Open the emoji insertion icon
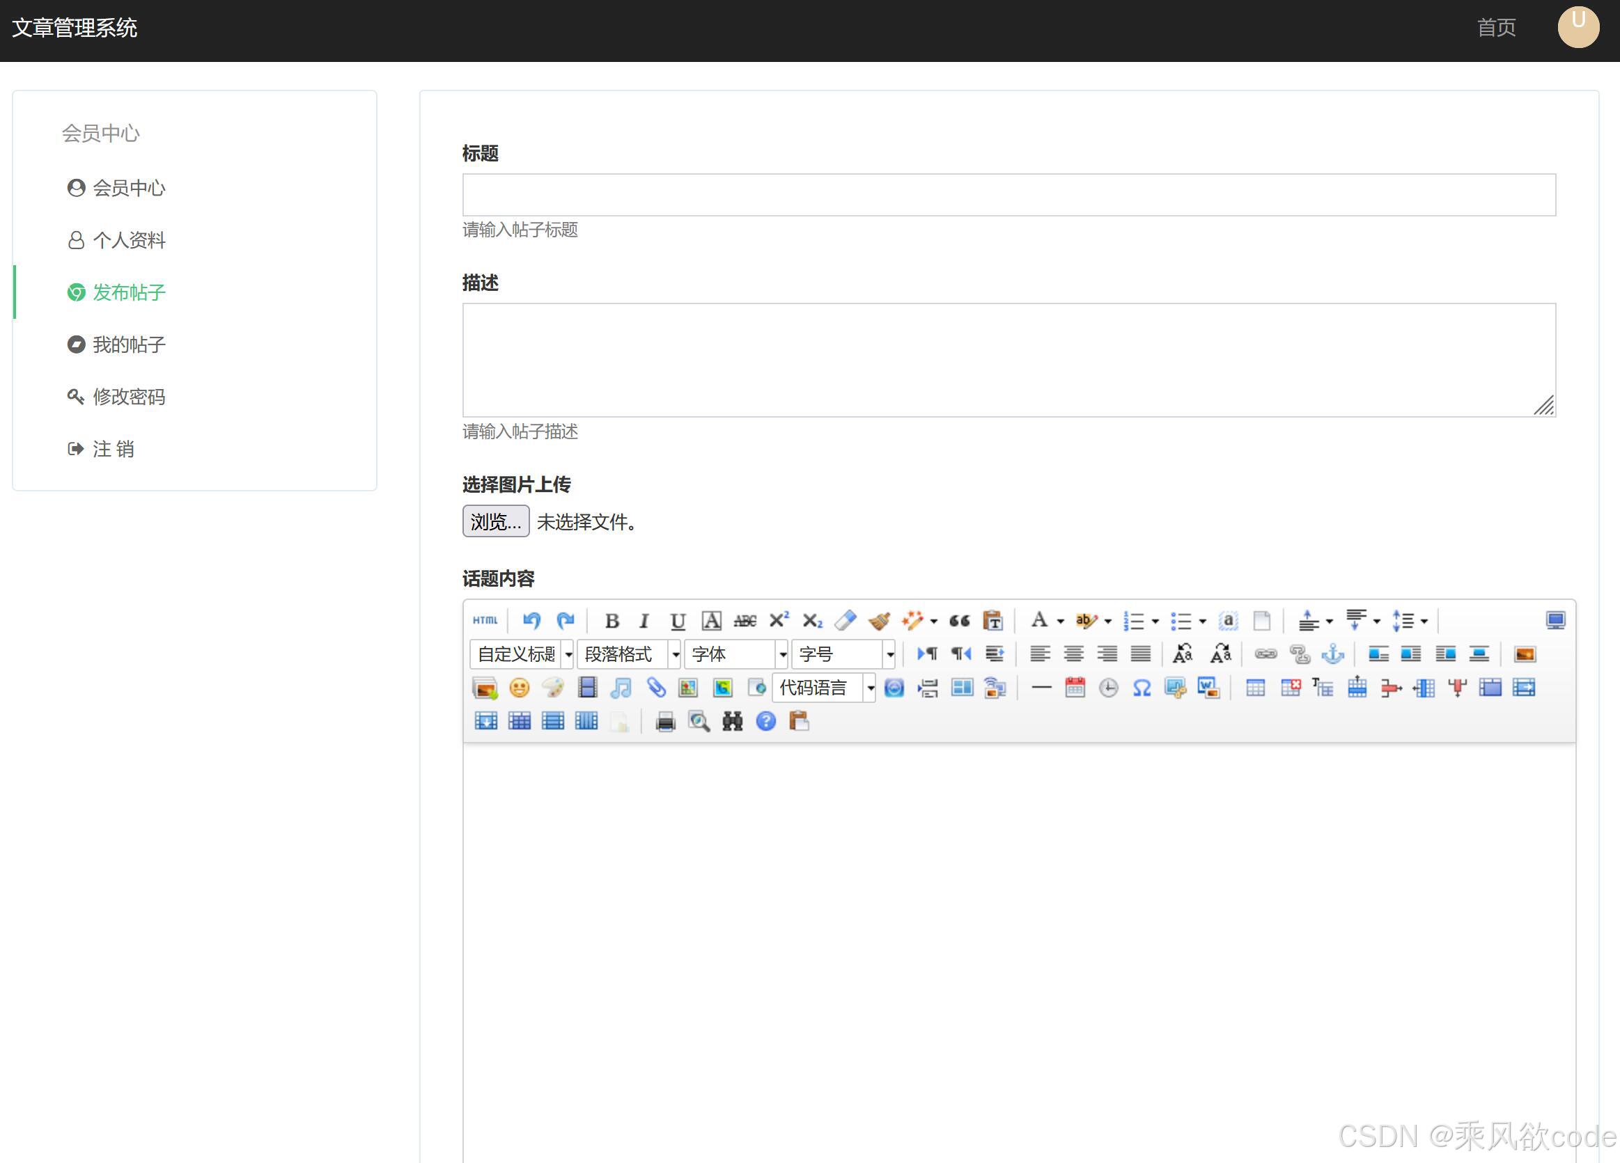This screenshot has height=1163, width=1620. [520, 688]
